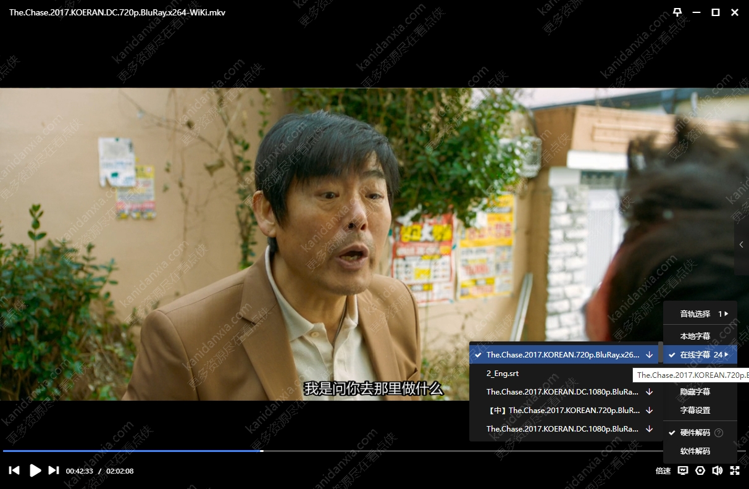Expand the 在线字幕 online subtitle submenu

click(x=700, y=355)
